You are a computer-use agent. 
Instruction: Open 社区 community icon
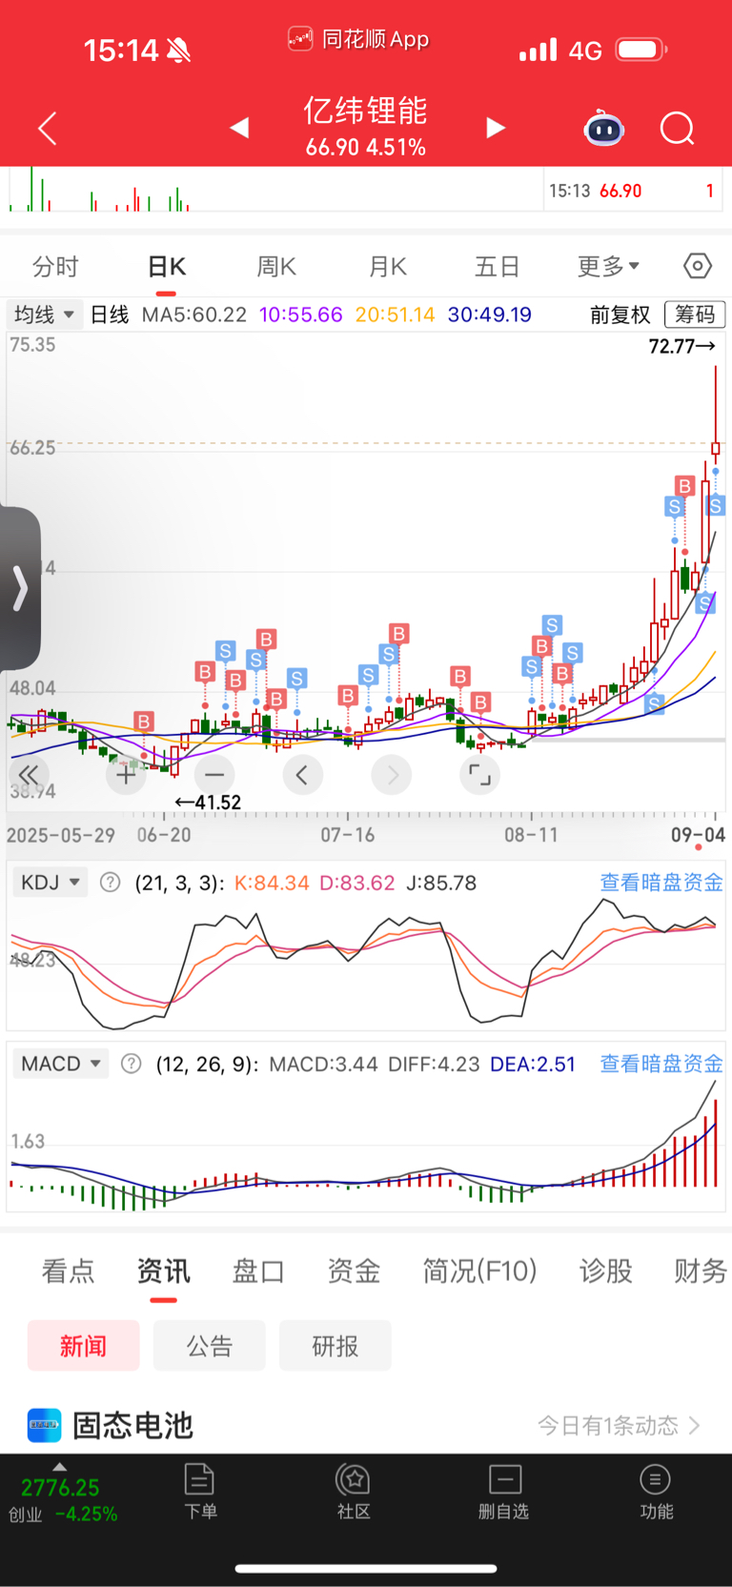354,1492
